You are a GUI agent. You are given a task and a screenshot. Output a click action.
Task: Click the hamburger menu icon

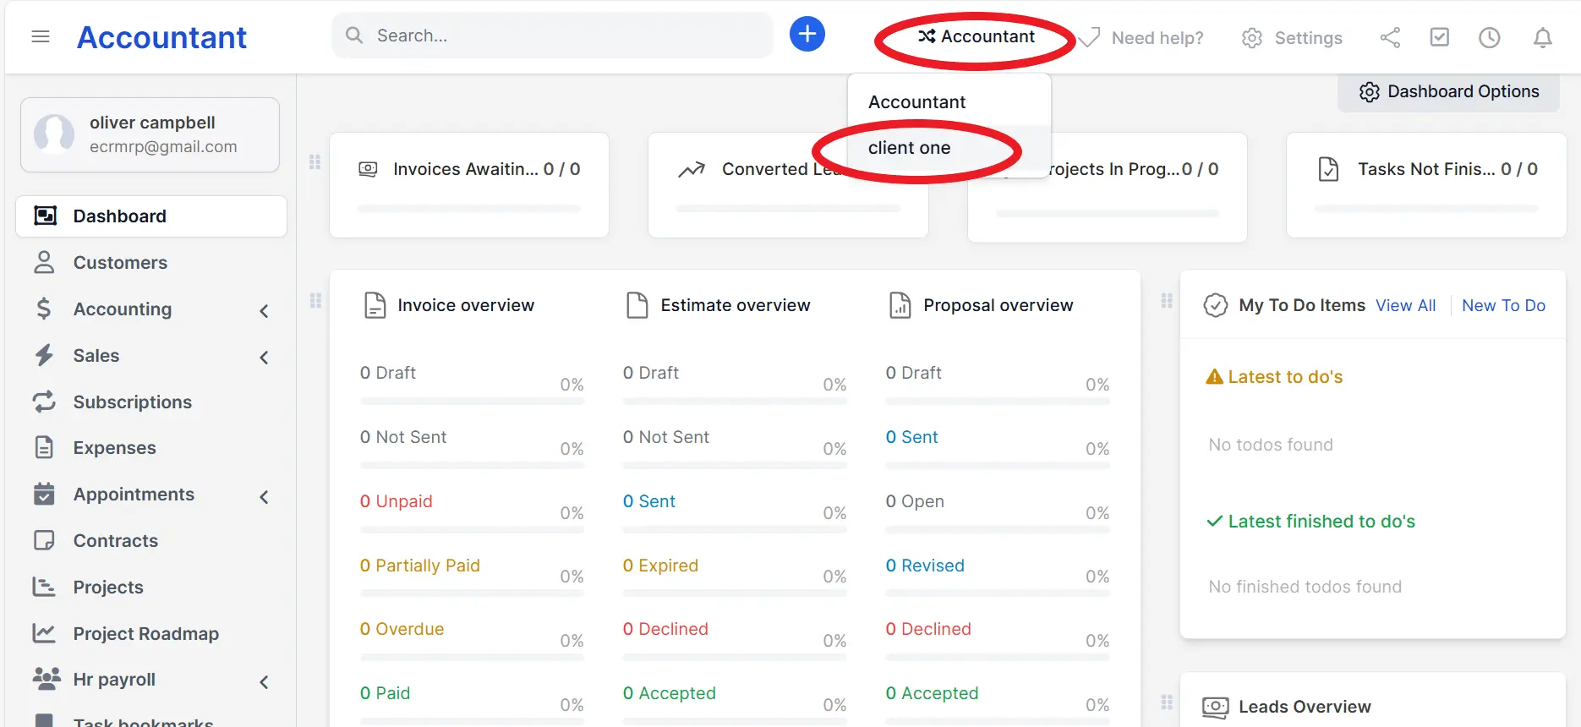[41, 36]
